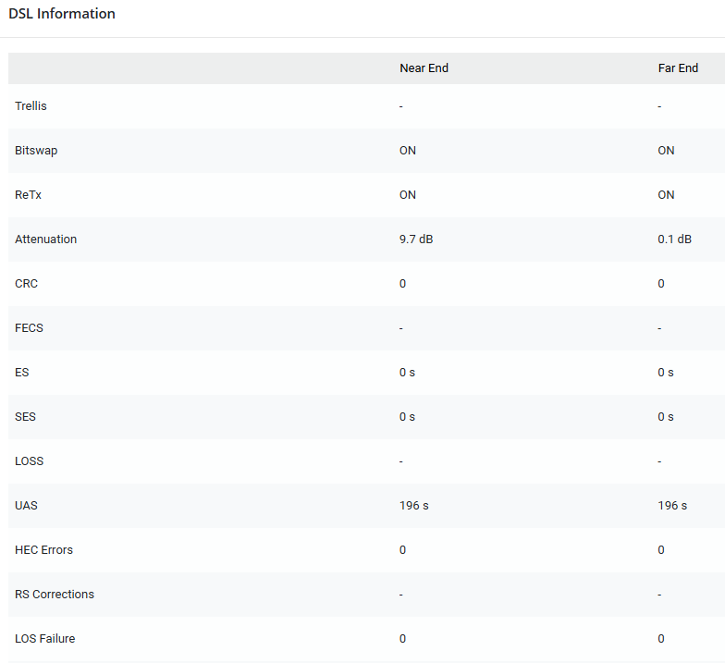Select the ReTx row label
725x663 pixels.
(28, 195)
